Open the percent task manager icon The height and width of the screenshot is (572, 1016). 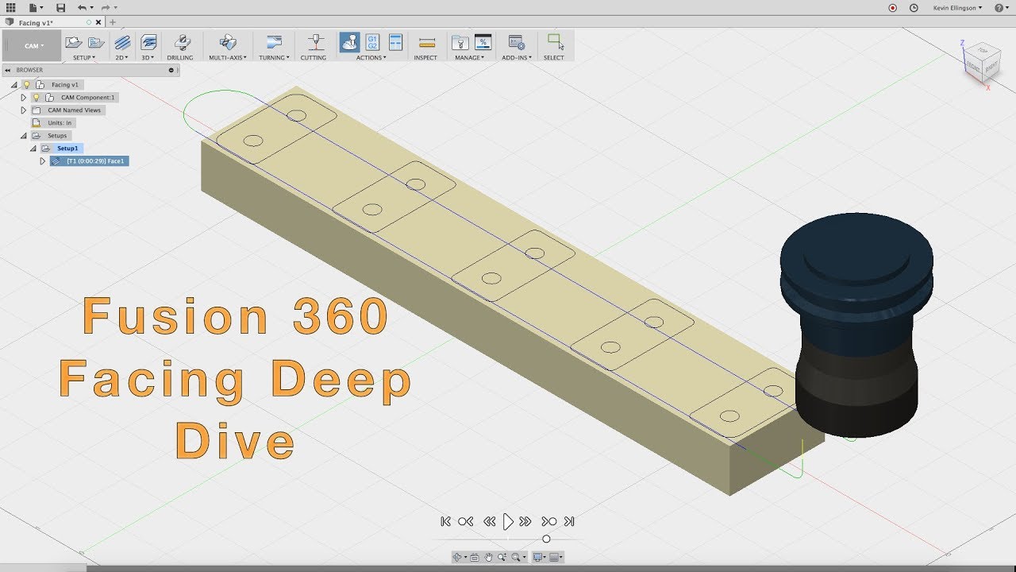tap(483, 42)
